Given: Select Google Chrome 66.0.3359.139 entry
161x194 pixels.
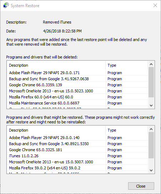Looking at the screenshot, I should [77, 85].
